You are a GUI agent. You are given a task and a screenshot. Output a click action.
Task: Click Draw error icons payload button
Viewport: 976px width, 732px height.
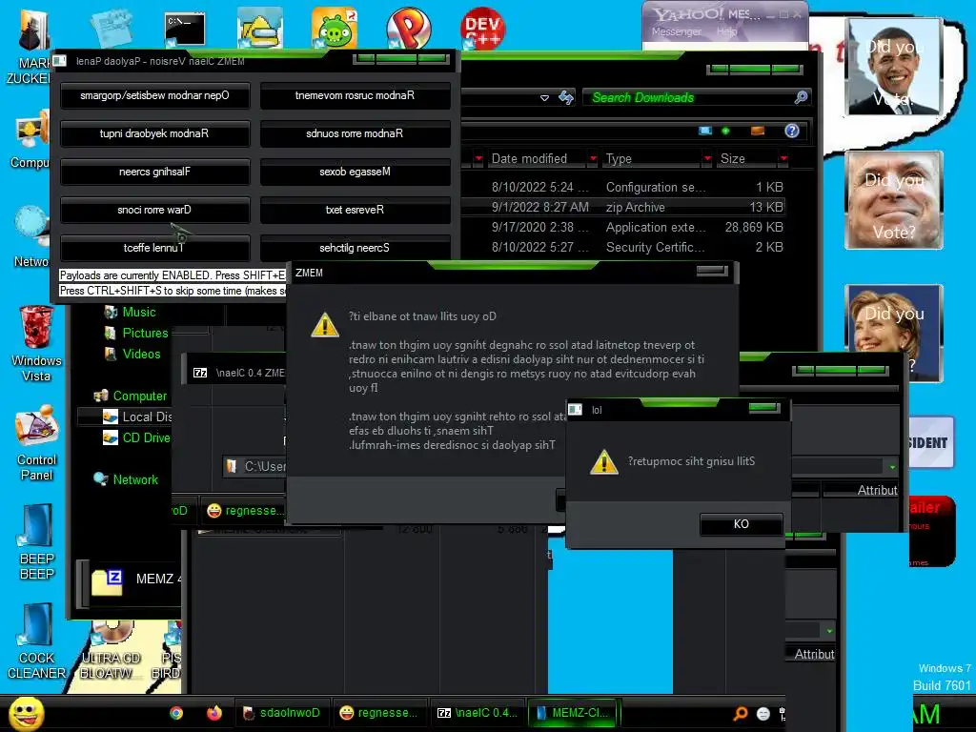(155, 210)
